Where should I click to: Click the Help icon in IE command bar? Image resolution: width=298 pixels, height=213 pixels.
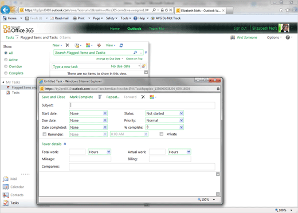point(135,18)
